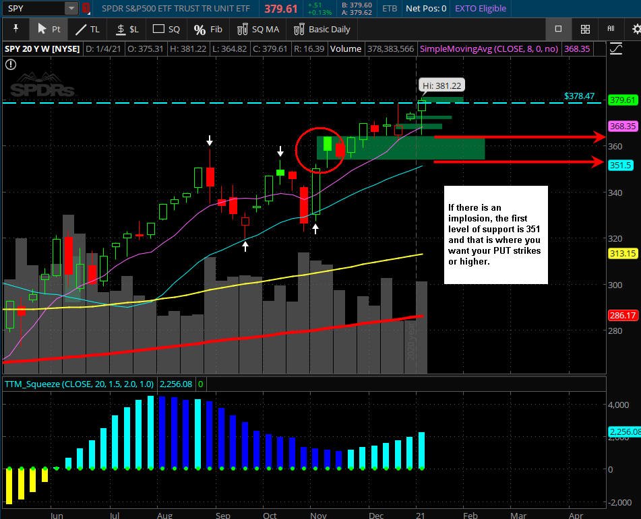This screenshot has height=519, width=641.
Task: Click the EXTO Eligible link
Action: tap(481, 8)
